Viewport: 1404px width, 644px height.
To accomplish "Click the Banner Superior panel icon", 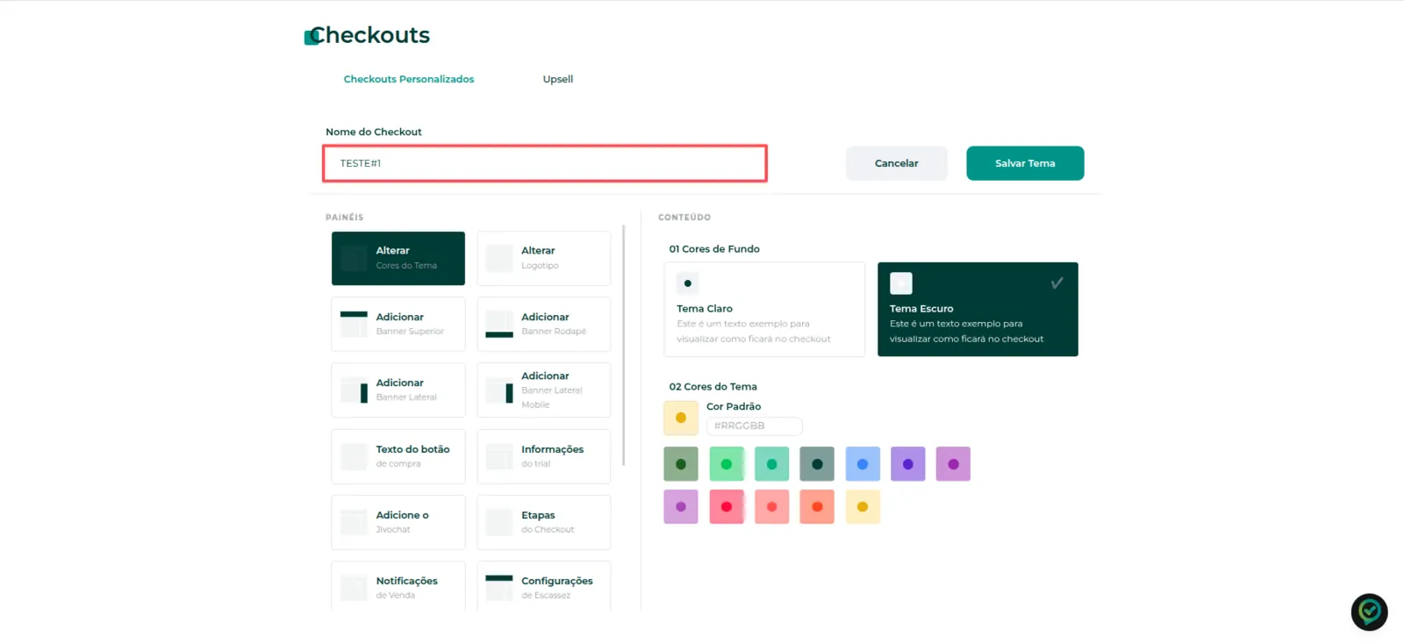I will (354, 324).
